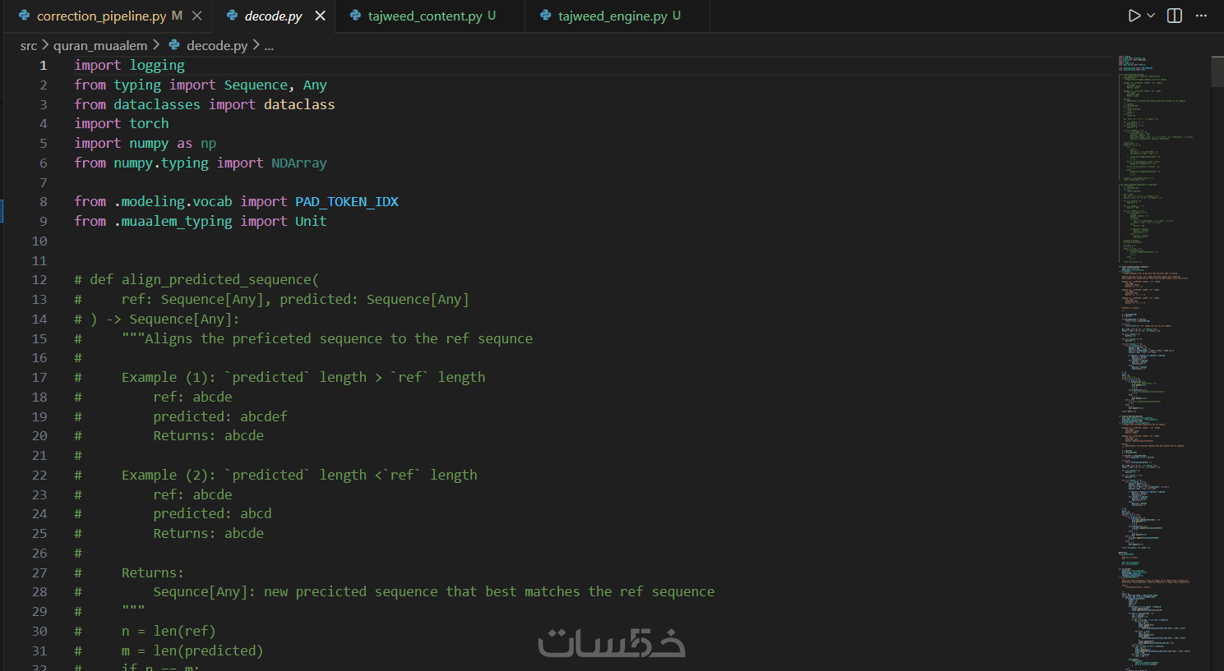Click the Unit import on line 9
Screen dimensions: 1224x671
(x=311, y=221)
